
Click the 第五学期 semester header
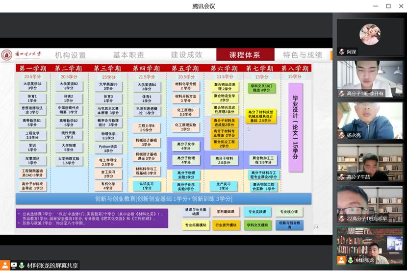pyautogui.click(x=185, y=68)
